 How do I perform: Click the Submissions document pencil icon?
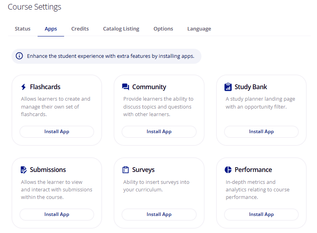(x=23, y=170)
